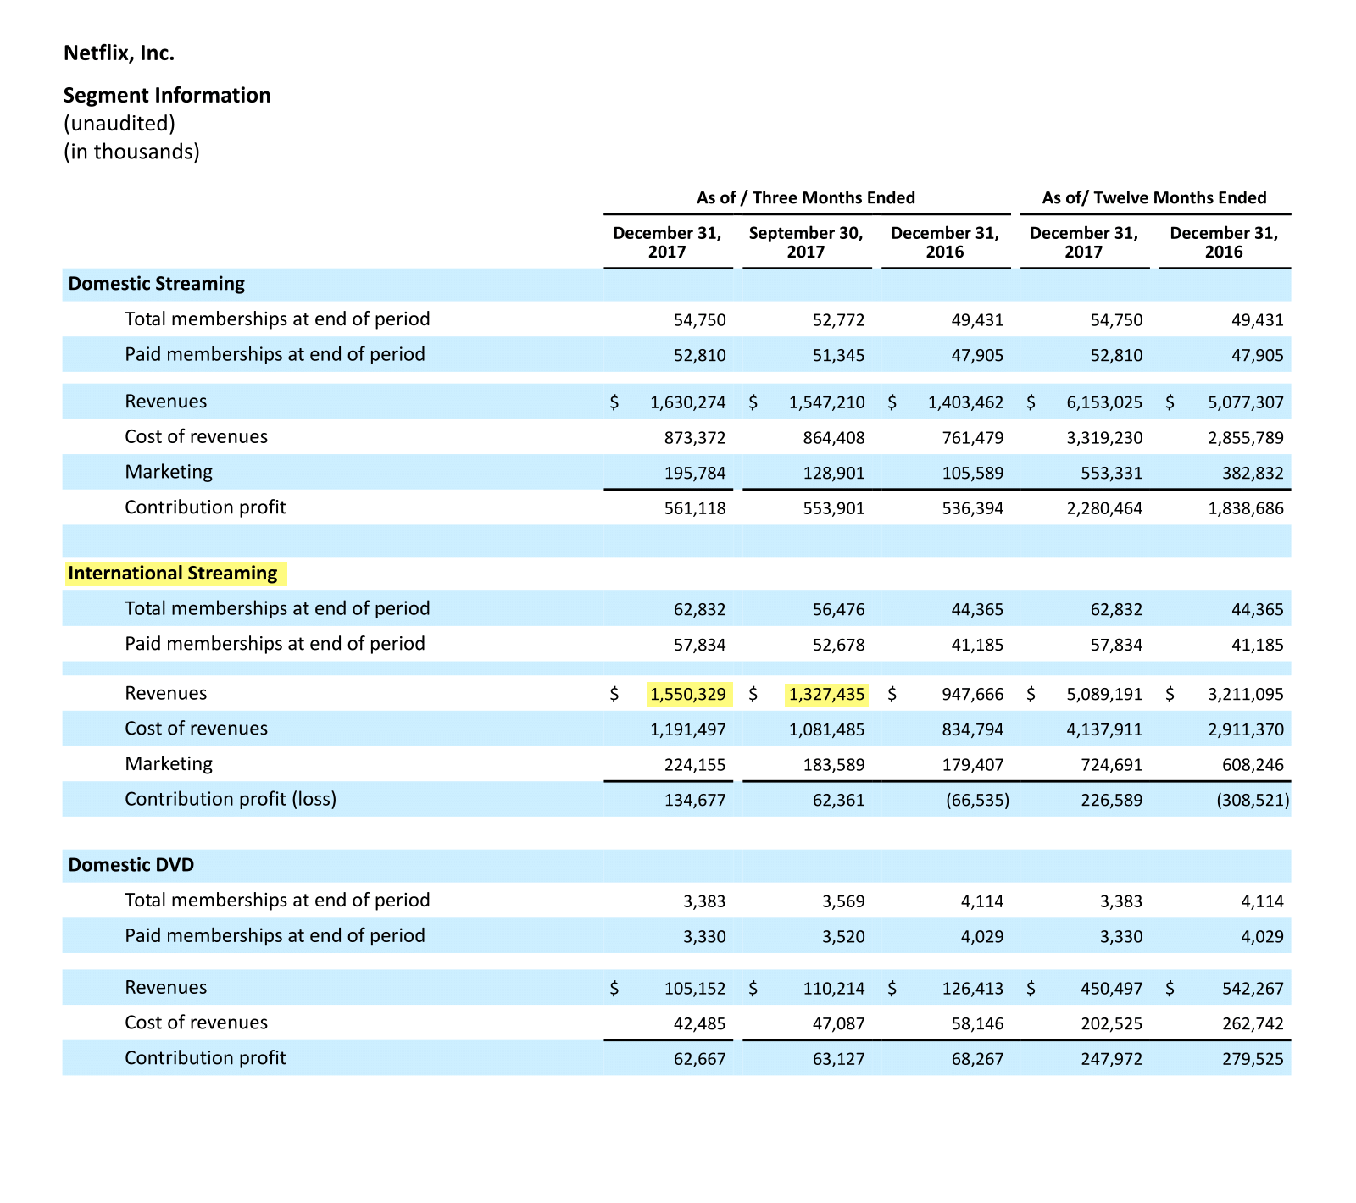The height and width of the screenshot is (1203, 1356).
Task: Click International paid memberships value 52,678
Action: coord(839,646)
